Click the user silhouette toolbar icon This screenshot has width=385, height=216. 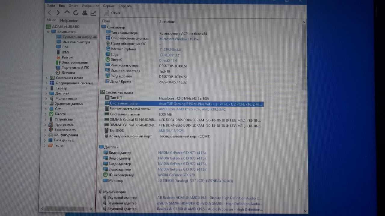click(x=85, y=13)
